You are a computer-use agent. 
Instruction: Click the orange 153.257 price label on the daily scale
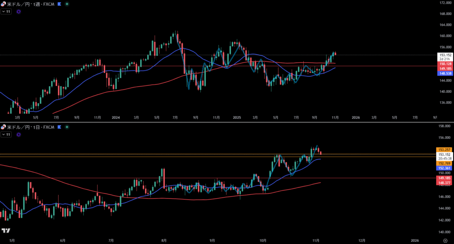(x=444, y=150)
